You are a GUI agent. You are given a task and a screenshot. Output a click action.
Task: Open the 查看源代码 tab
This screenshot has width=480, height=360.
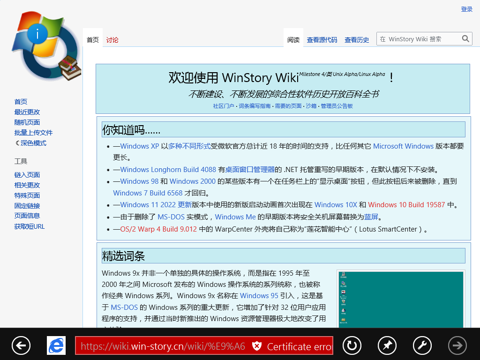pyautogui.click(x=322, y=40)
